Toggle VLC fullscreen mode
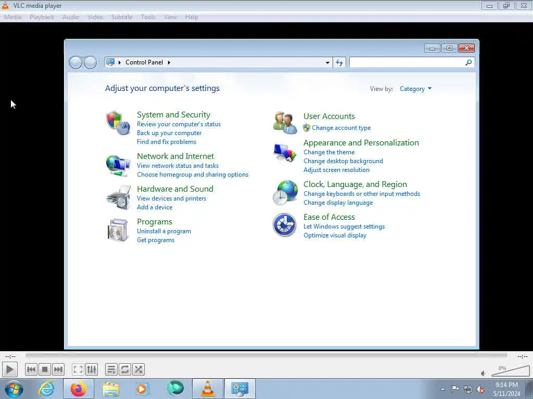Image resolution: width=533 pixels, height=399 pixels. pyautogui.click(x=78, y=369)
